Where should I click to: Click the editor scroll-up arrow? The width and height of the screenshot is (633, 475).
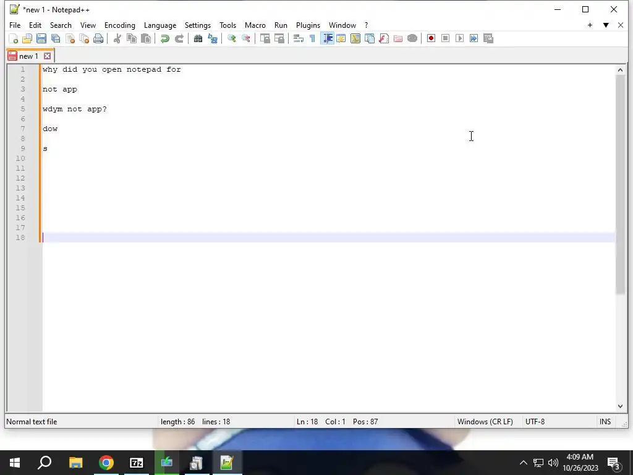click(x=620, y=70)
